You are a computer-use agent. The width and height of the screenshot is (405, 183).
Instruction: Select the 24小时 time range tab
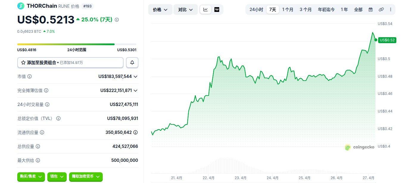point(256,10)
